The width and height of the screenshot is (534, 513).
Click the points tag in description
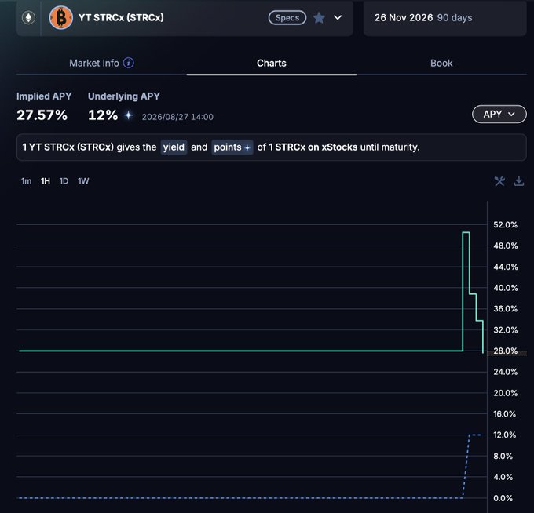point(232,147)
